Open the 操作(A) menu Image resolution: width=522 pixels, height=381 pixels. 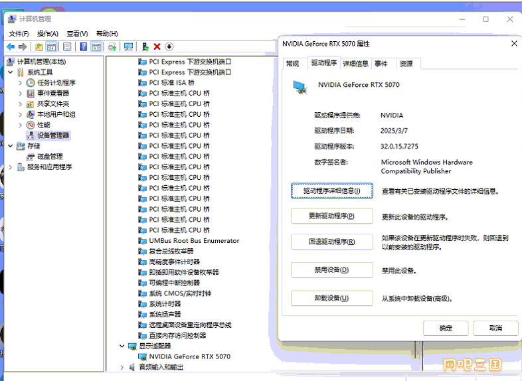point(47,33)
